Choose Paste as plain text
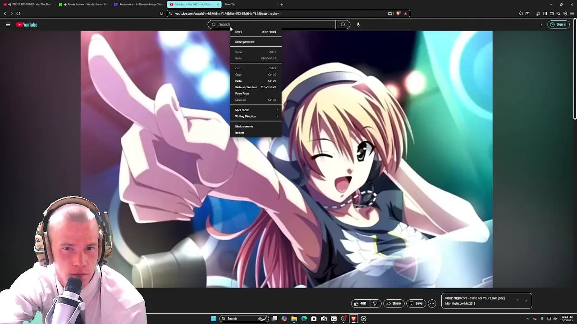This screenshot has height=324, width=577. tap(256, 87)
